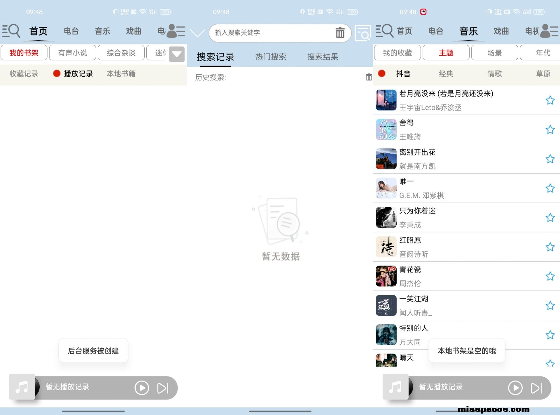Open 搜索记录 tab

pos(216,57)
